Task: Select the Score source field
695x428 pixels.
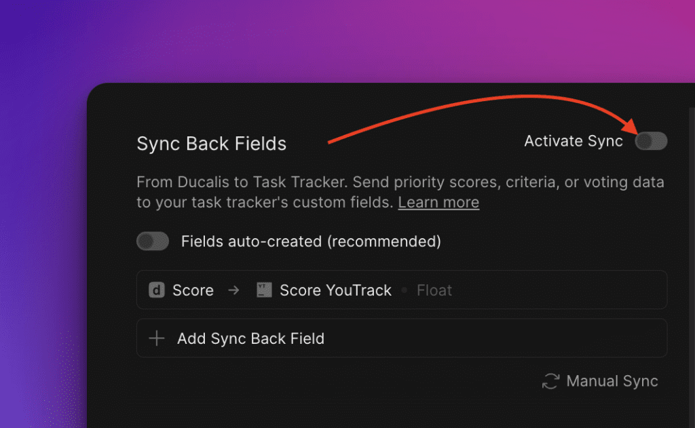Action: pos(193,290)
